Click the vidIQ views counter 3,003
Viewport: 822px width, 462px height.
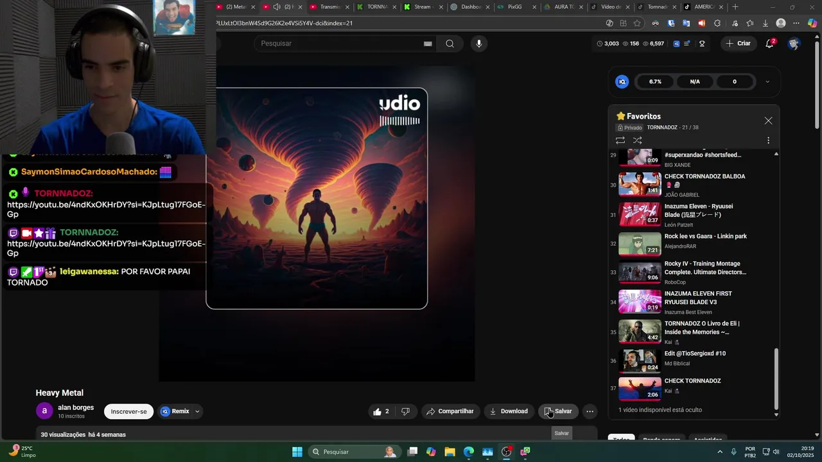(x=608, y=44)
